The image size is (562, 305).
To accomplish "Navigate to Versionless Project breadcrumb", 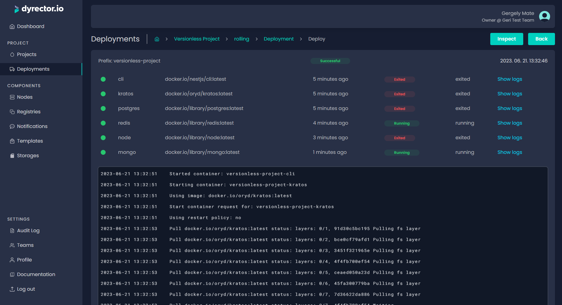I will pyautogui.click(x=197, y=39).
